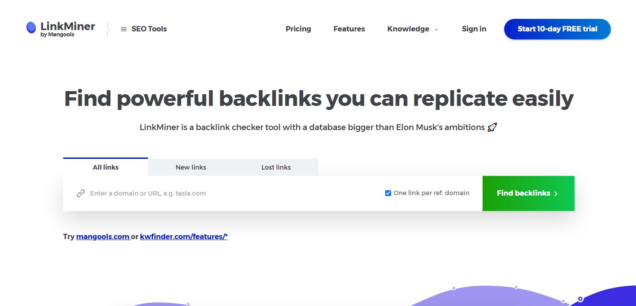Start the 10-day FREE trial
Viewport: 636px width, 306px height.
click(x=558, y=29)
